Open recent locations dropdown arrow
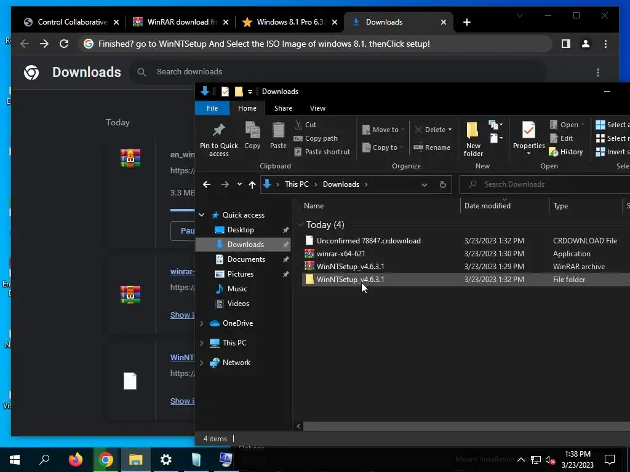Image resolution: width=630 pixels, height=472 pixels. [x=239, y=184]
